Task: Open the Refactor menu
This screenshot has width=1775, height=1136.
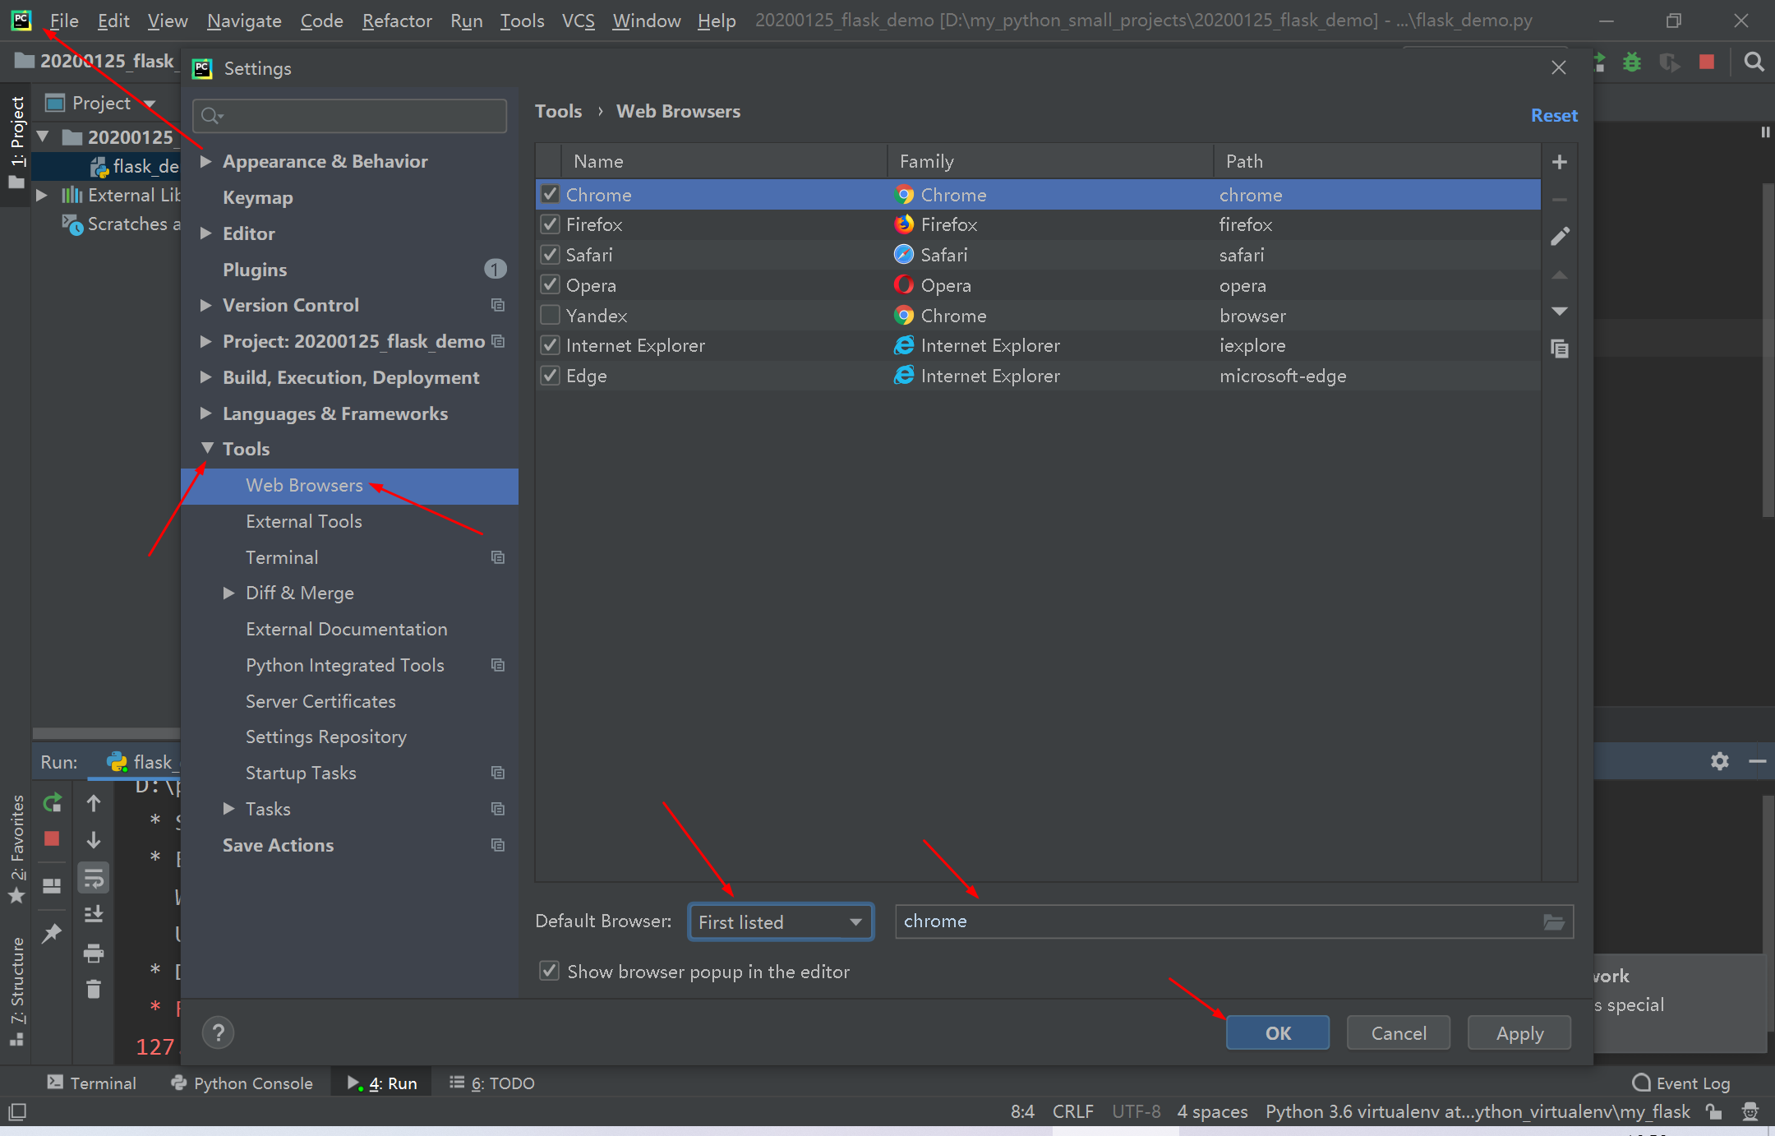Action: click(x=396, y=21)
